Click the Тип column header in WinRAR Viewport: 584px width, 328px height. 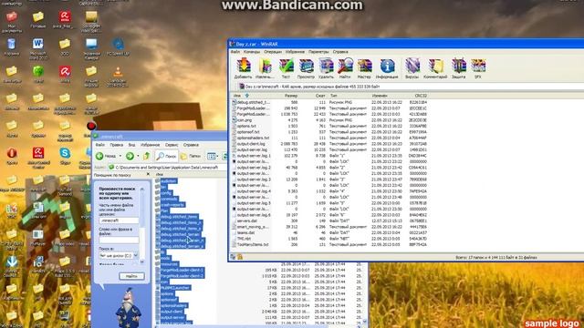point(333,96)
